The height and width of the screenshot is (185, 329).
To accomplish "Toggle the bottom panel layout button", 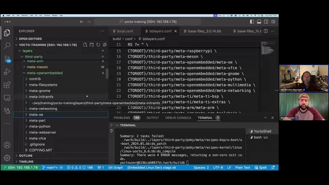I will (259, 22).
